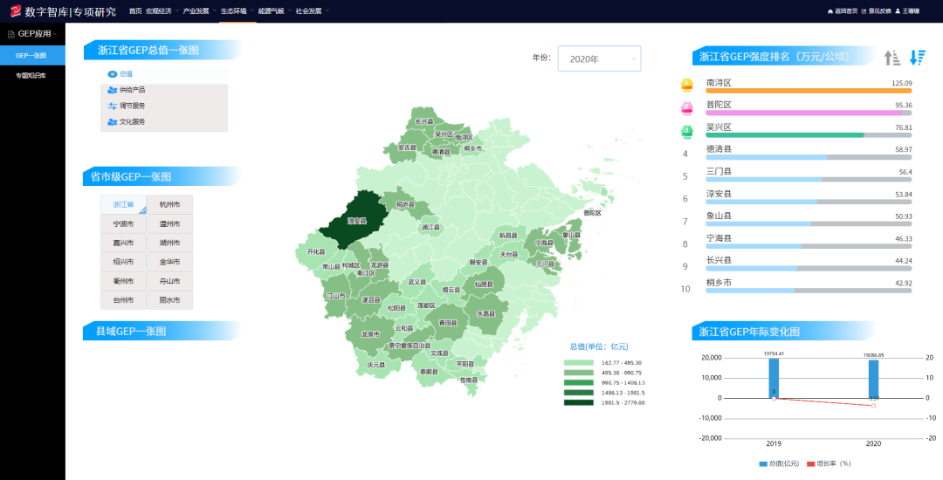Click legend swatch for 495.38 - 990.75
The height and width of the screenshot is (480, 943).
pos(578,373)
